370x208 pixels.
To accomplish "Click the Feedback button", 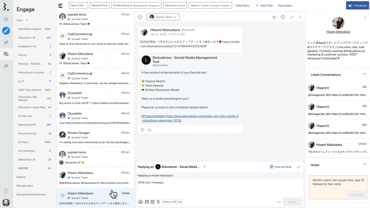I will [x=357, y=5].
